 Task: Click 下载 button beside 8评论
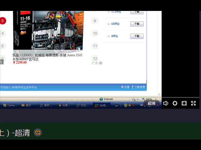(137, 36)
